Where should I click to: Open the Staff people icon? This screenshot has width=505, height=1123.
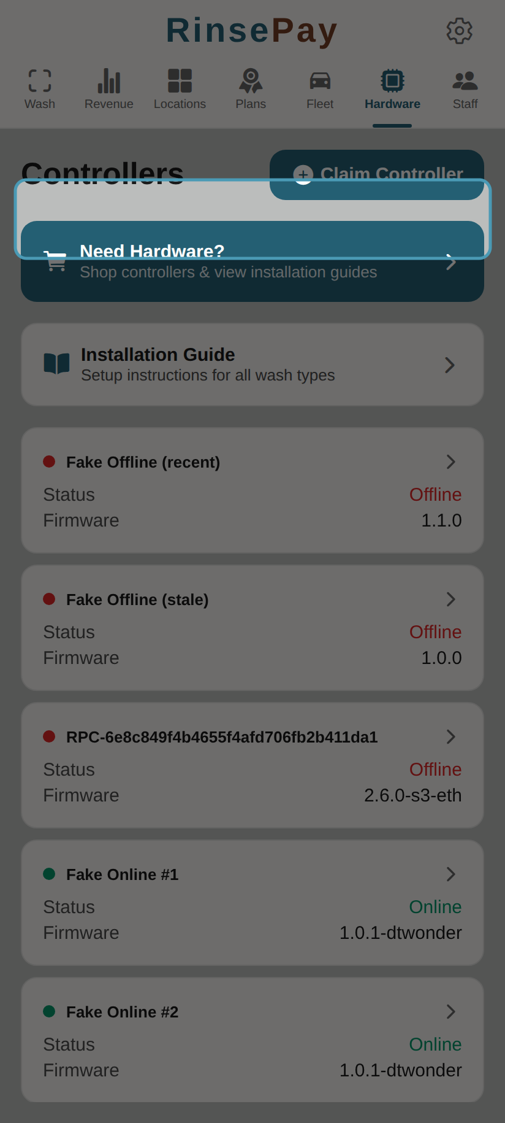click(465, 81)
